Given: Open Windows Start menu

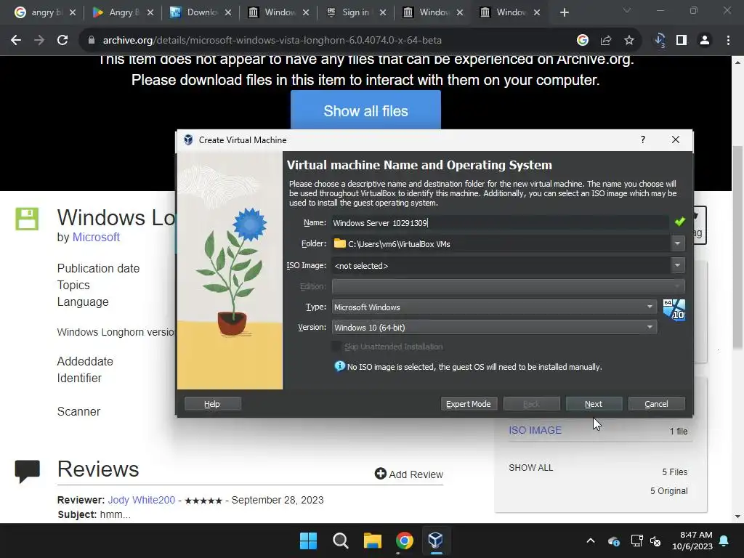Looking at the screenshot, I should point(308,541).
